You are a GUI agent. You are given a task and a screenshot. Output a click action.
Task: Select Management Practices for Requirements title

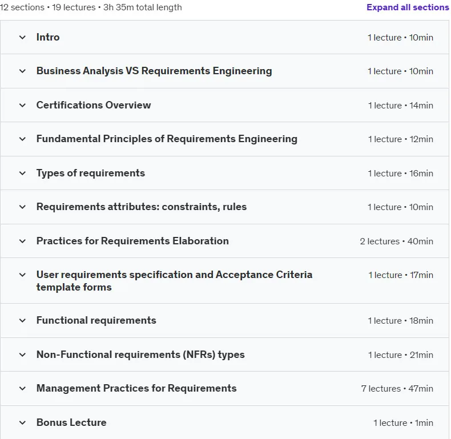click(136, 388)
